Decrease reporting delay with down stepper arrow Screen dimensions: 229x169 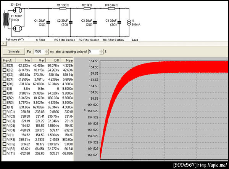(102, 53)
